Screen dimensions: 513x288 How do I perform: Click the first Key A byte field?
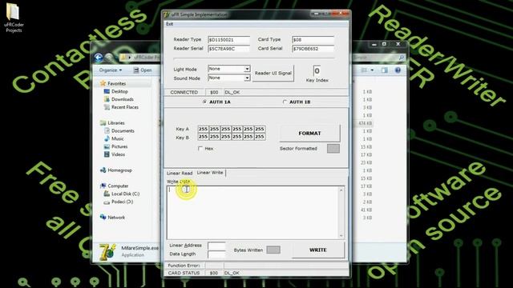point(203,129)
